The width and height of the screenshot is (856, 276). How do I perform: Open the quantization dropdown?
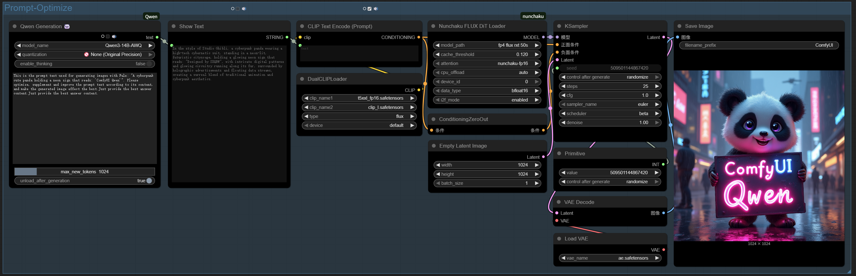(x=85, y=54)
